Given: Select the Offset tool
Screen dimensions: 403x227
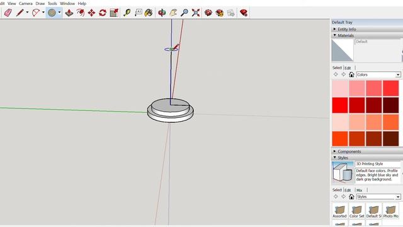Looking at the screenshot, I should click(x=80, y=13).
